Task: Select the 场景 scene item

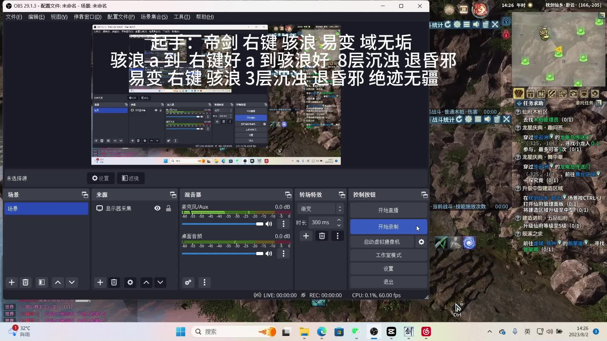Action: pyautogui.click(x=46, y=209)
